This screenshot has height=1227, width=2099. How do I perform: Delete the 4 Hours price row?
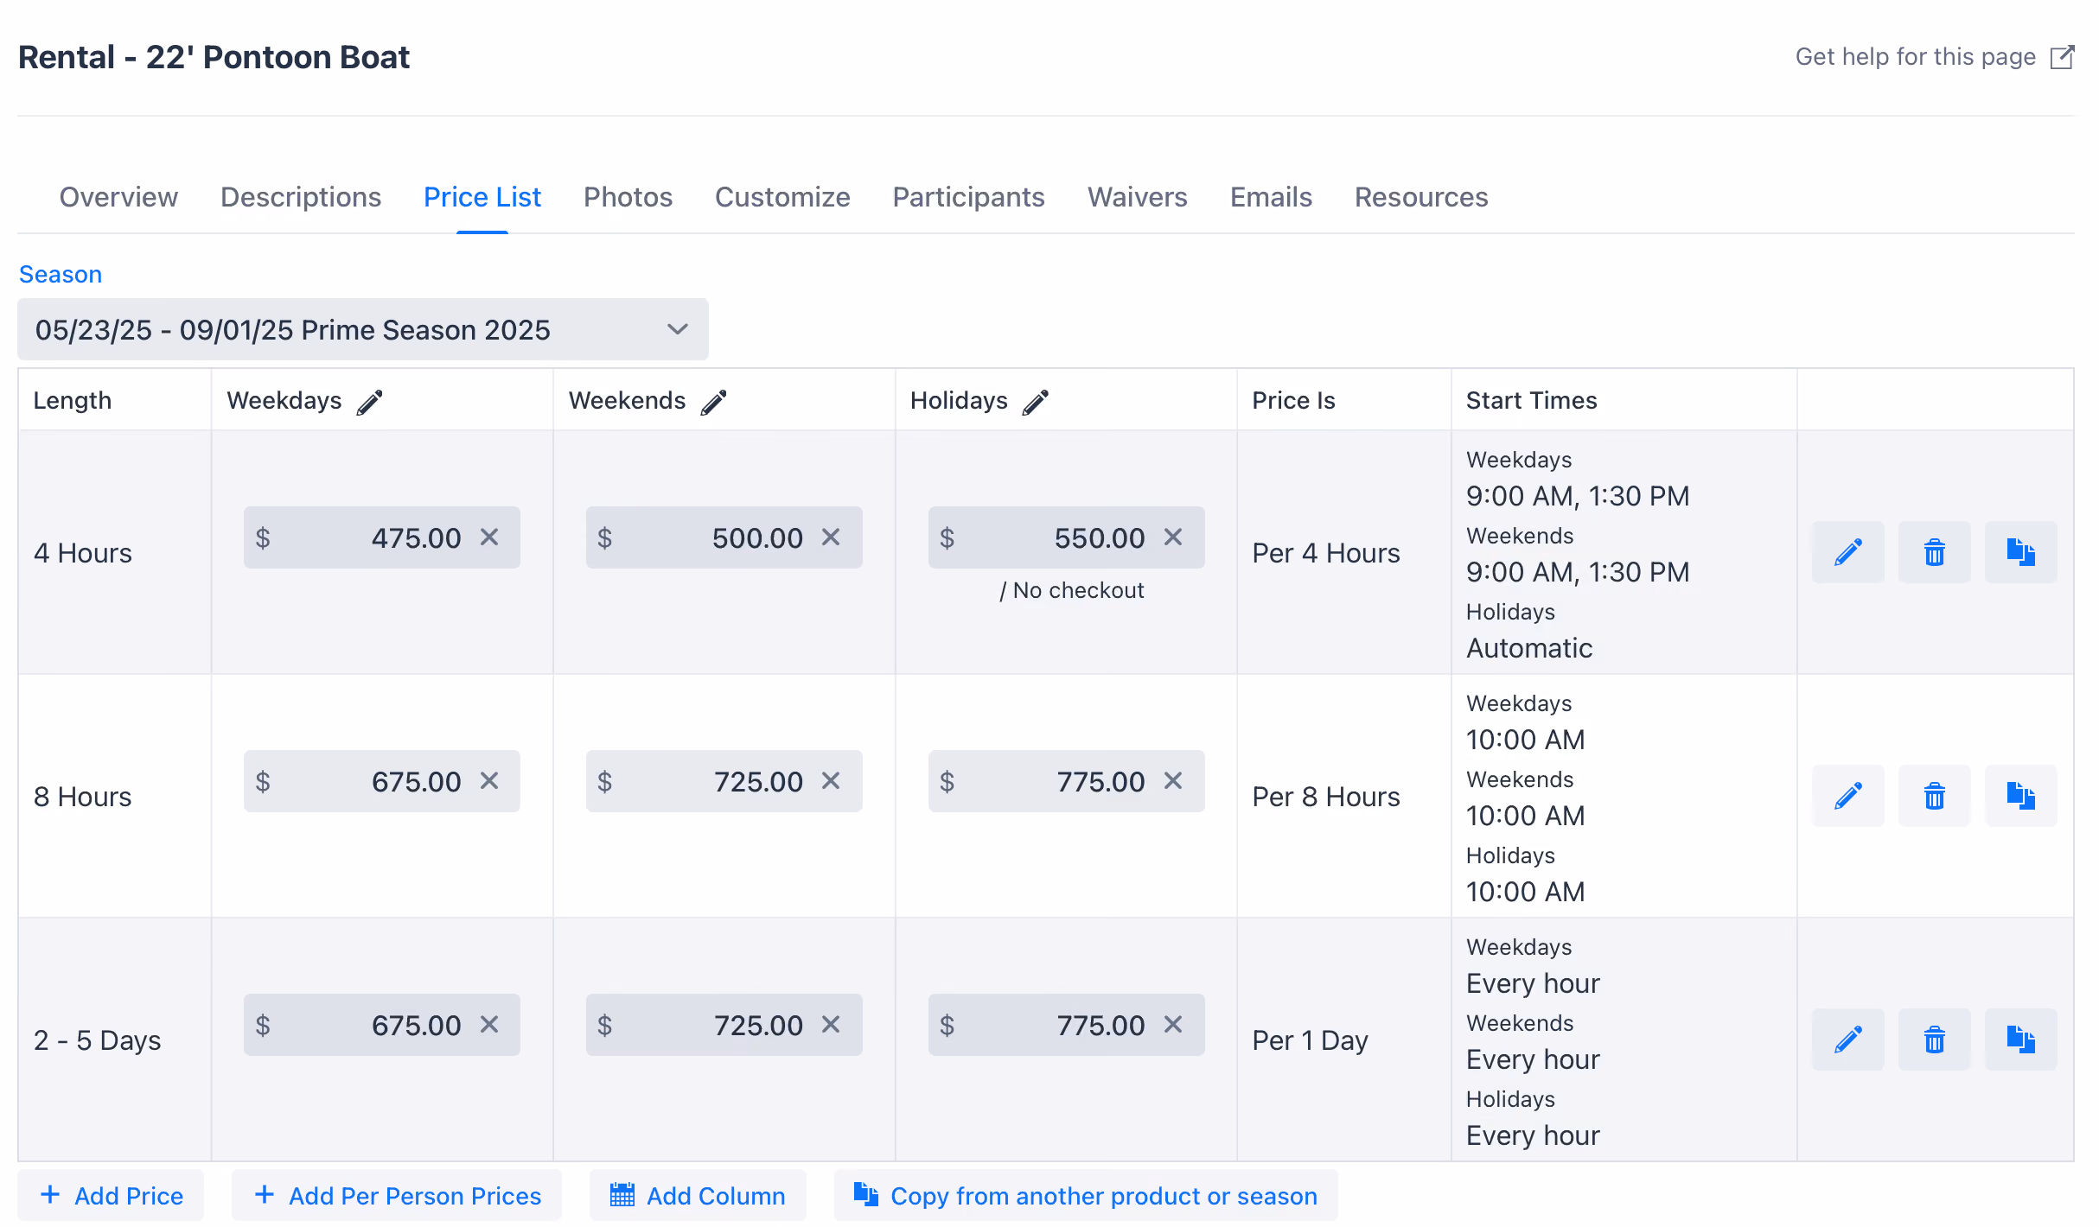pyautogui.click(x=1934, y=552)
